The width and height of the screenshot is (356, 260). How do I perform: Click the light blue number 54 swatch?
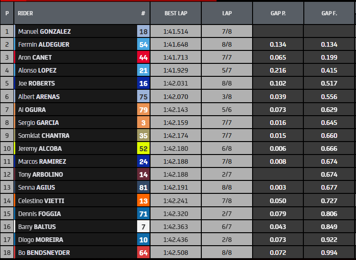143,44
